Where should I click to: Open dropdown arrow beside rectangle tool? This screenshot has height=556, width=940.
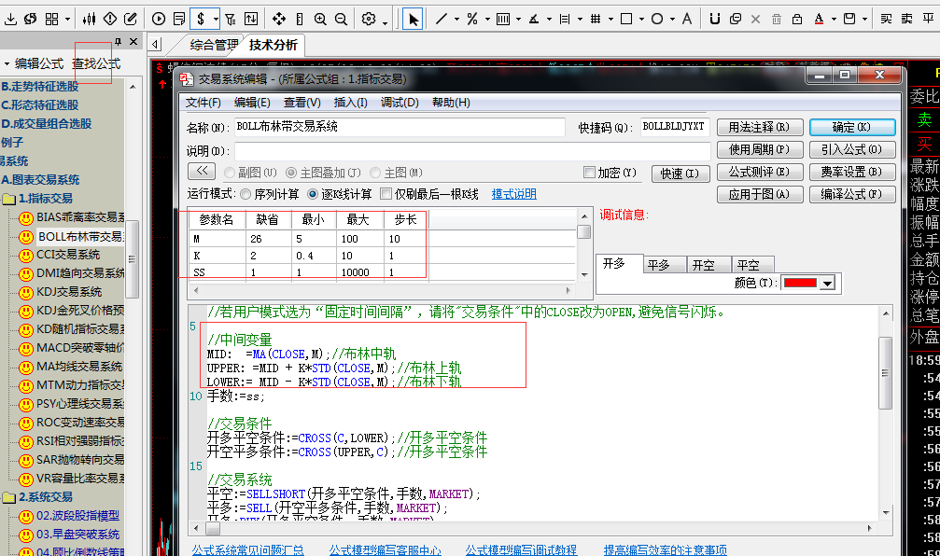[x=641, y=20]
